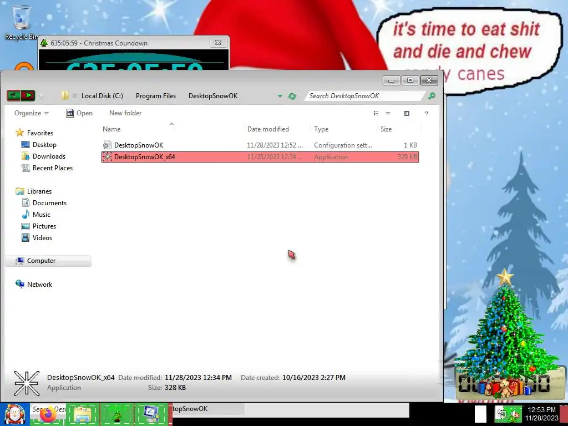Click the DesktopSnowOK_x64 snowflake file icon
This screenshot has height=426, width=568.
107,157
